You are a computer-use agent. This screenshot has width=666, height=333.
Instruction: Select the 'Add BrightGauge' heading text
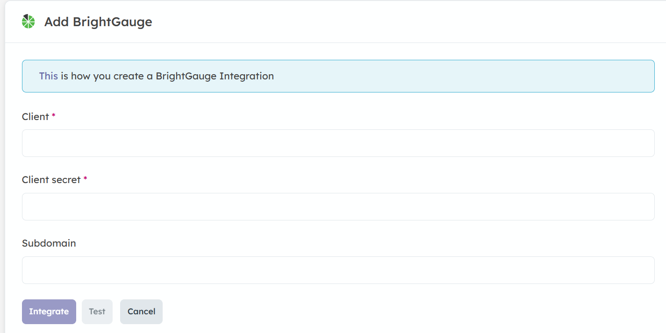98,21
